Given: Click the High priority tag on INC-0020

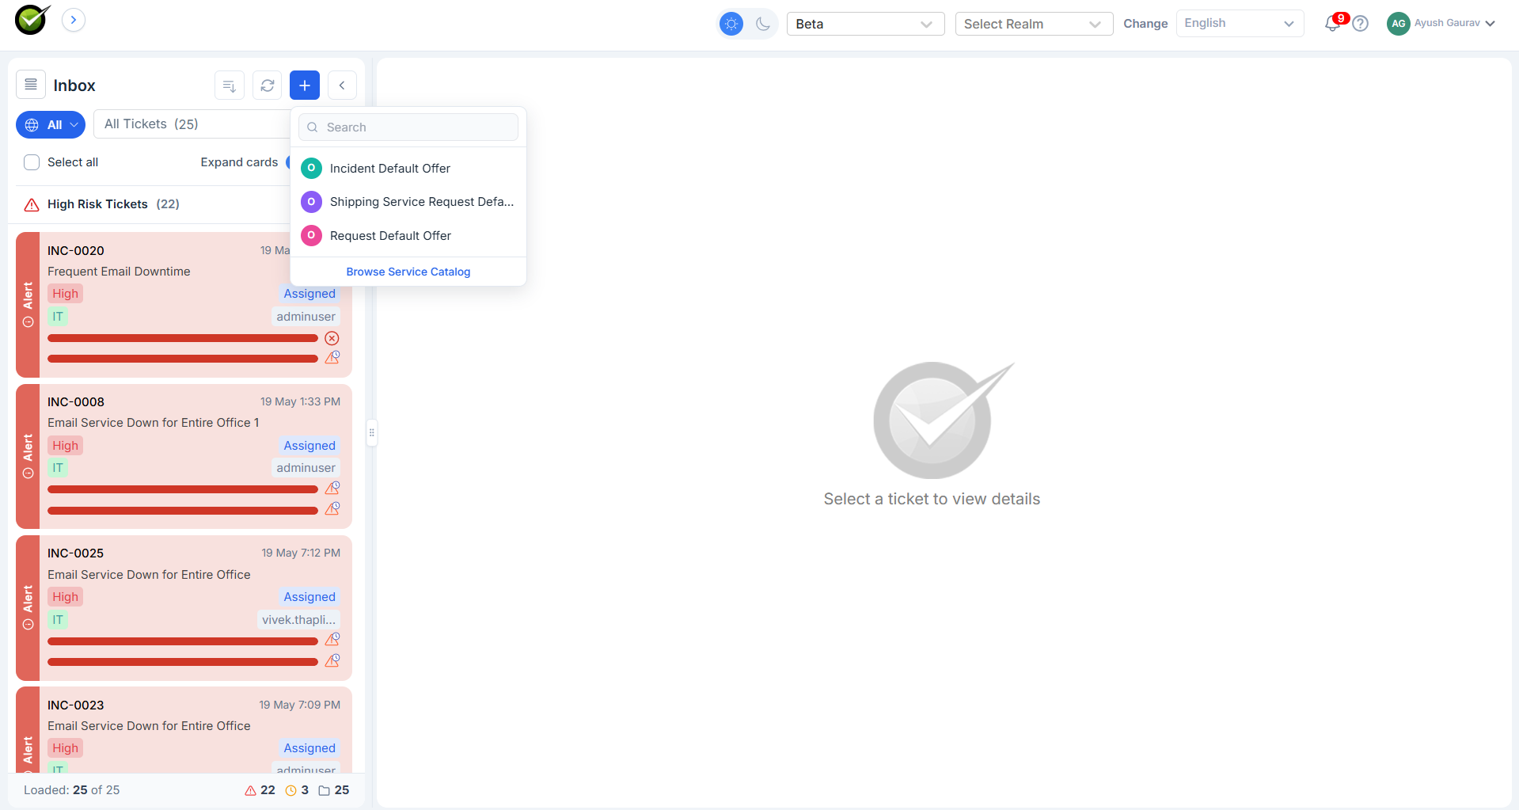Looking at the screenshot, I should click(66, 294).
